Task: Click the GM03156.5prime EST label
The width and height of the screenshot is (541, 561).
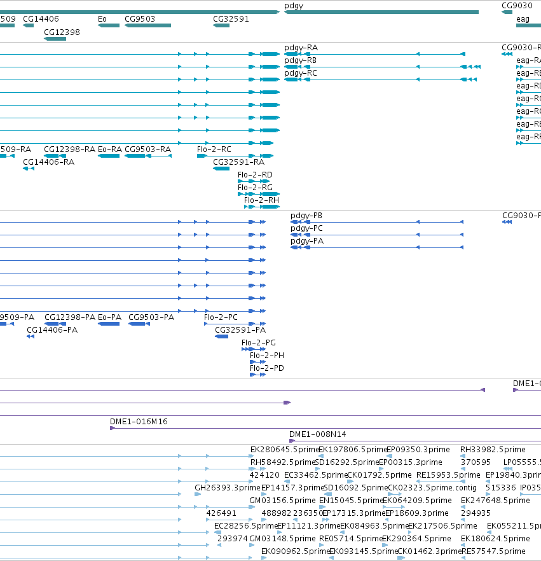Action: pos(282,500)
